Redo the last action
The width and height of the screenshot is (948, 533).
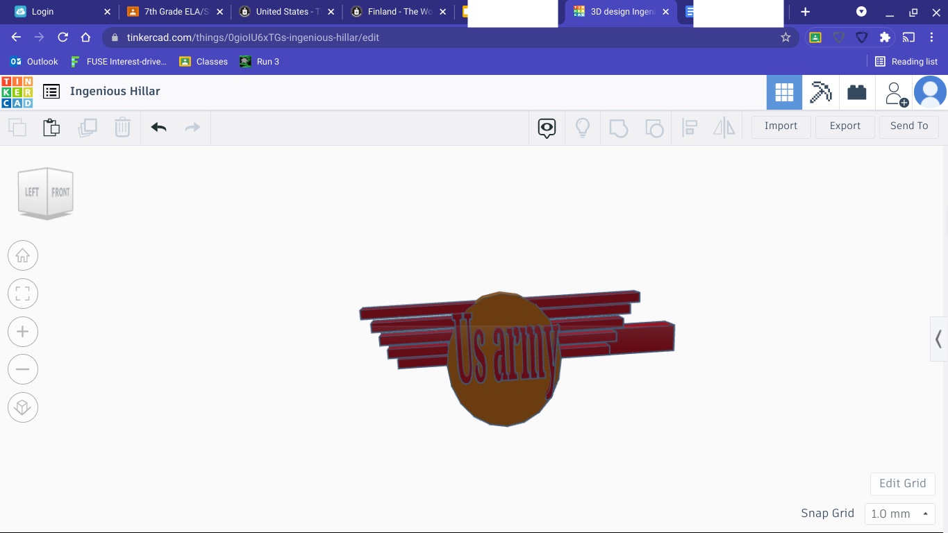[x=192, y=127]
